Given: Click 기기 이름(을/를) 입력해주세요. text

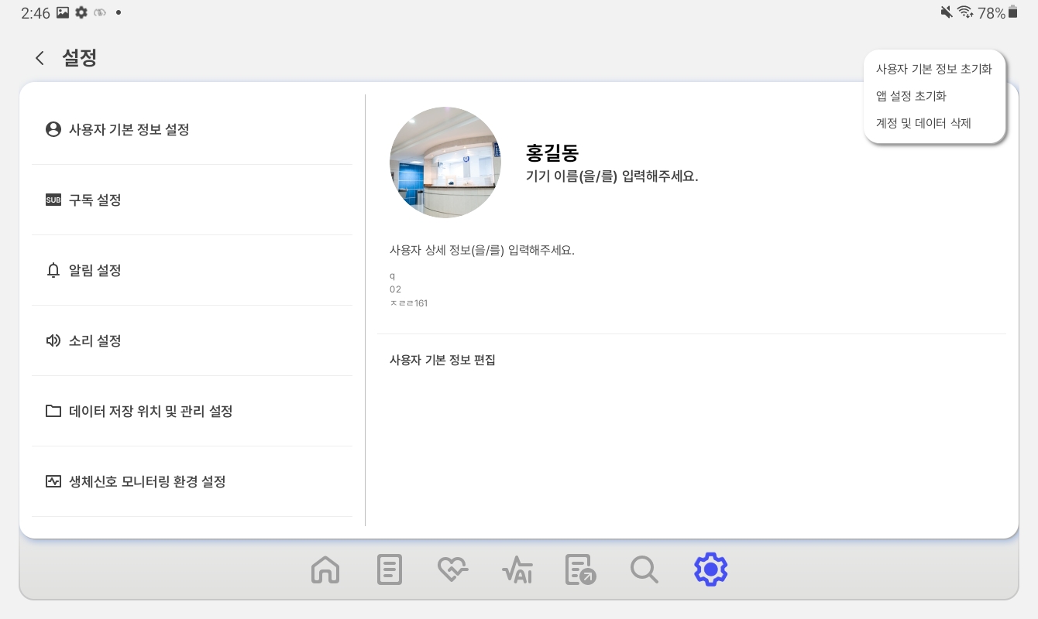Looking at the screenshot, I should tap(612, 176).
